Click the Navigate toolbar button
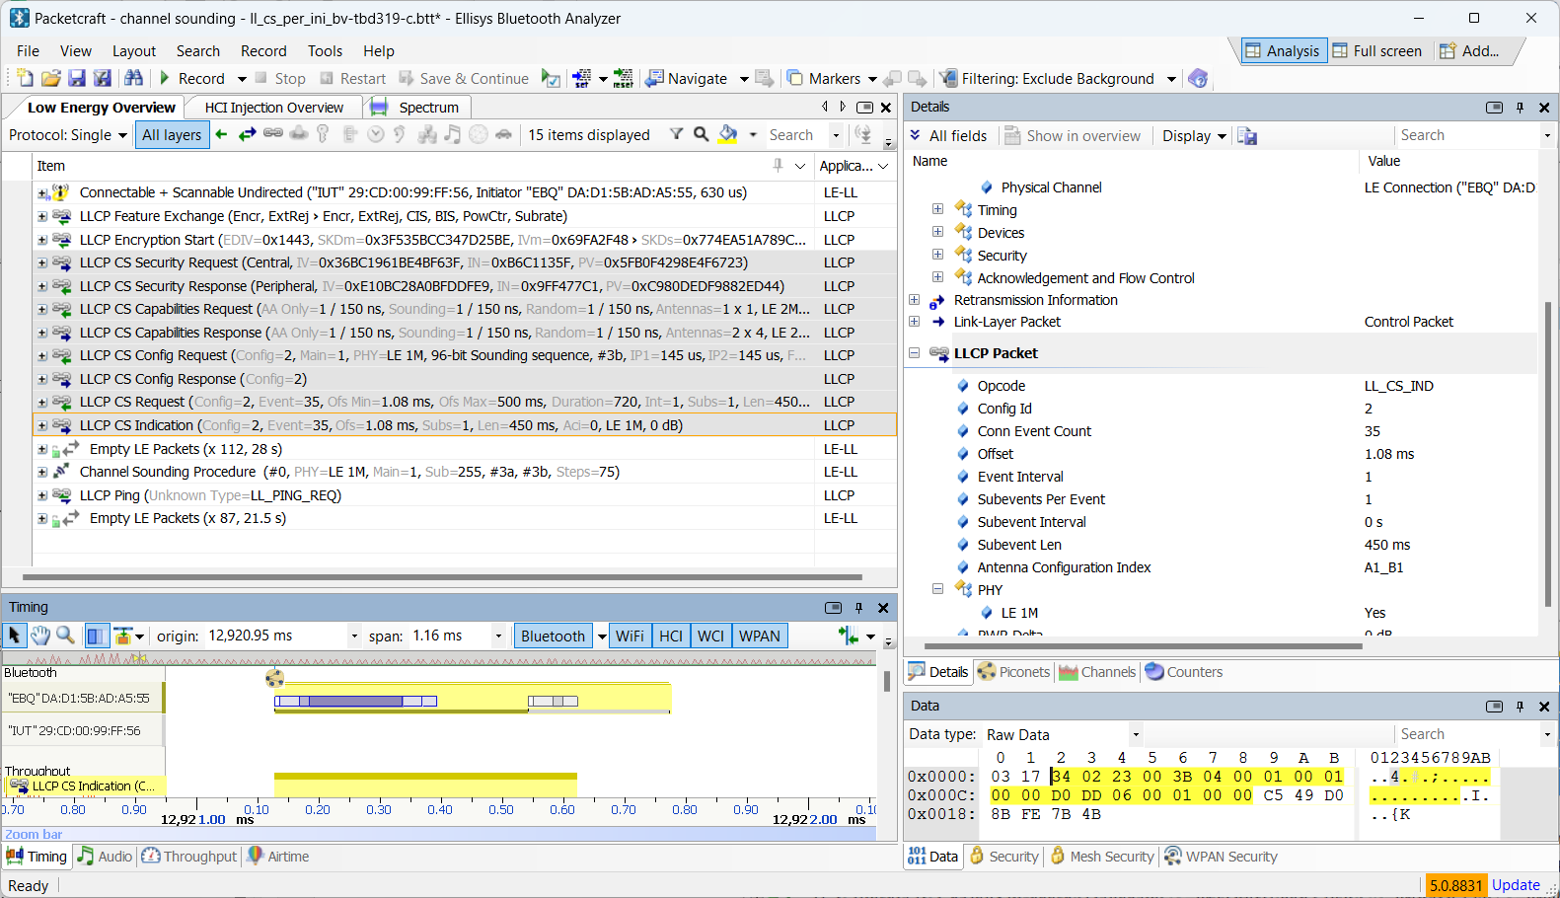The height and width of the screenshot is (898, 1560). click(x=687, y=79)
